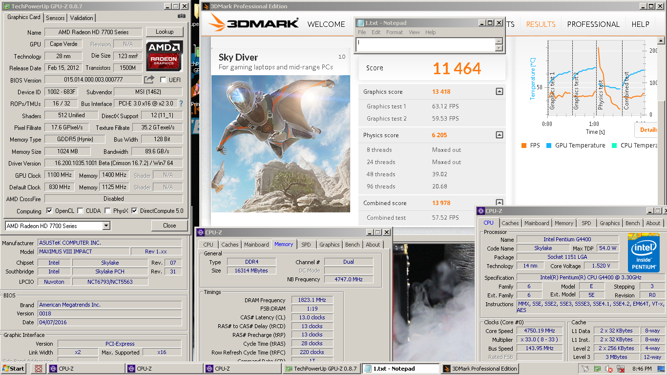
Task: Toggle the DirectCompute 5.0 checkbox
Action: (134, 211)
